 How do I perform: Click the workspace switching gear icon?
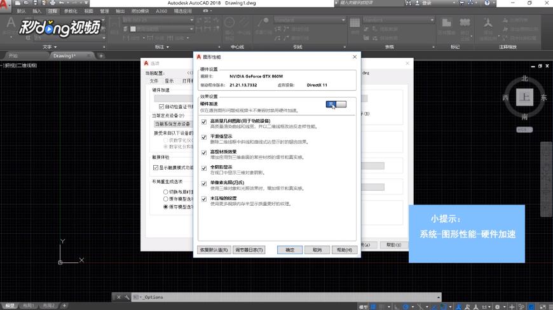(x=497, y=307)
